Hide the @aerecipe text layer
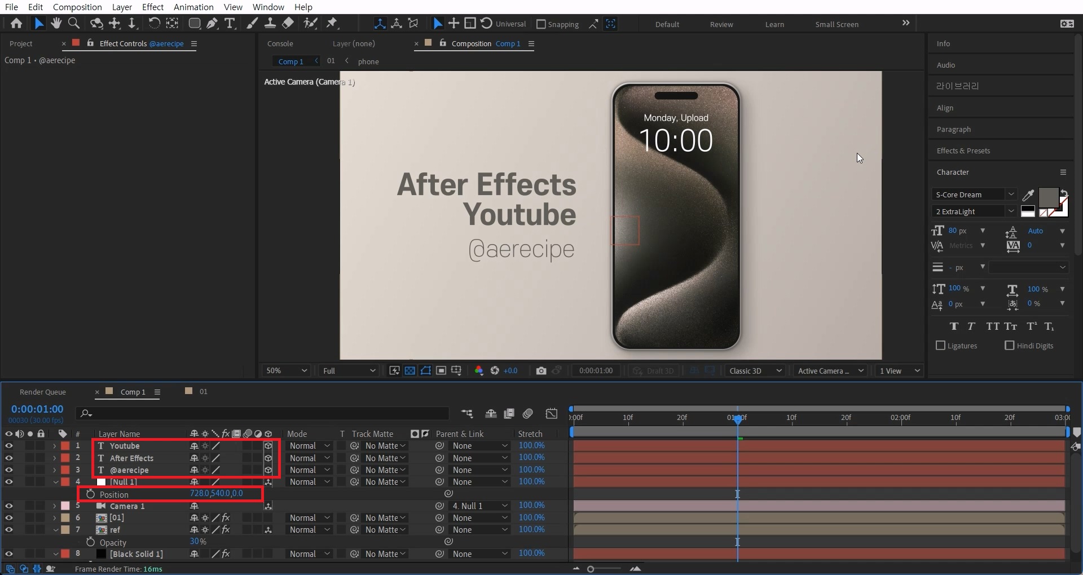This screenshot has width=1083, height=575. [9, 470]
